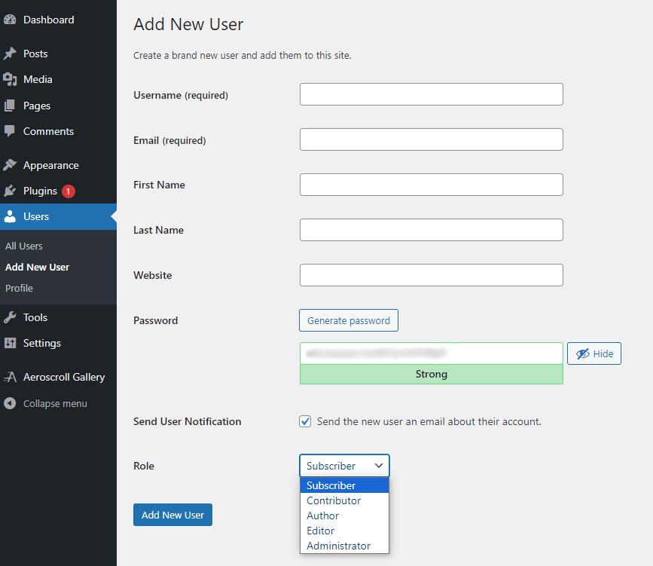Image resolution: width=653 pixels, height=566 pixels.
Task: Open the Appearance menu
Action: click(x=58, y=165)
